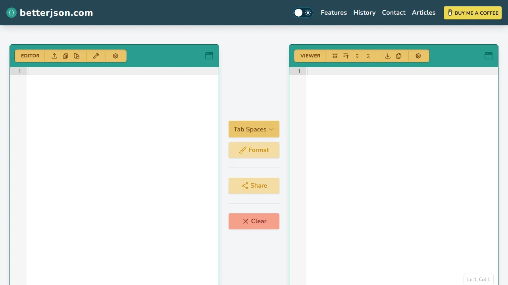Open the Editor settings gear

[115, 56]
